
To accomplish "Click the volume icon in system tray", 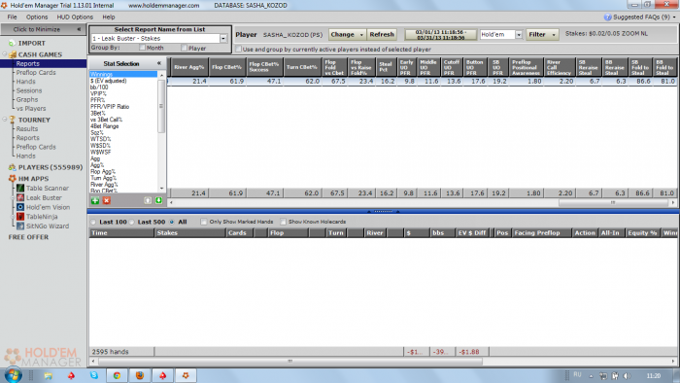I will point(628,375).
